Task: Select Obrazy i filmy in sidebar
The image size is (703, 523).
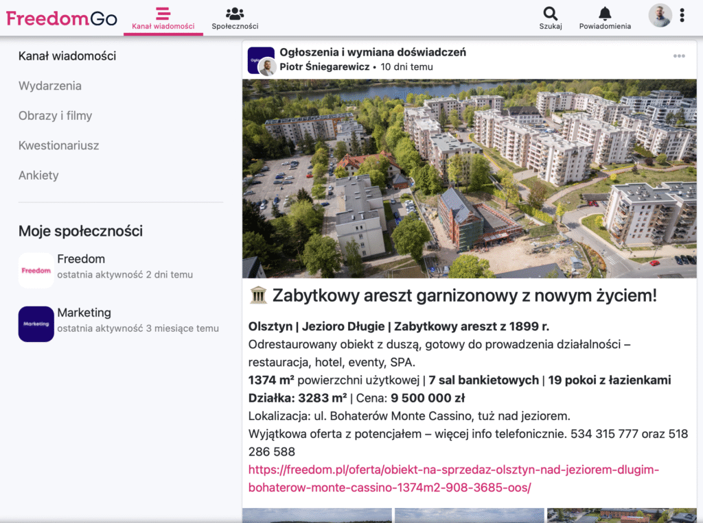Action: click(x=55, y=116)
